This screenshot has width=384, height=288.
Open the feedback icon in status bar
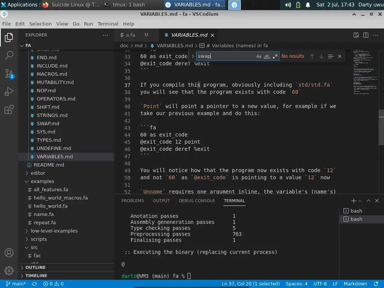[376, 284]
